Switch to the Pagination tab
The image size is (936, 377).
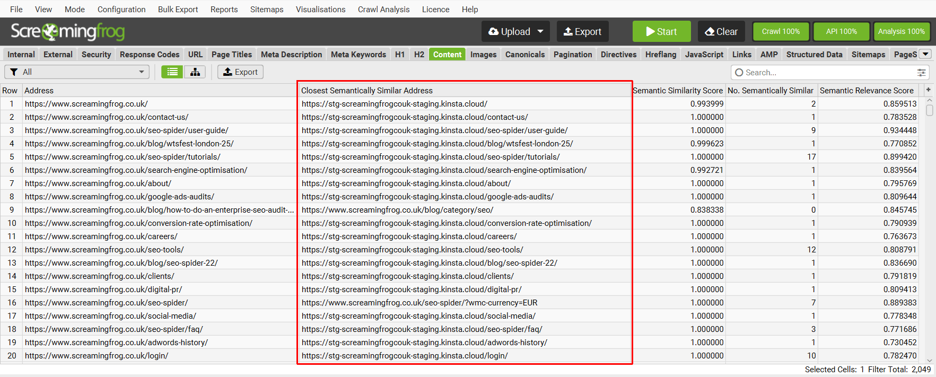573,54
